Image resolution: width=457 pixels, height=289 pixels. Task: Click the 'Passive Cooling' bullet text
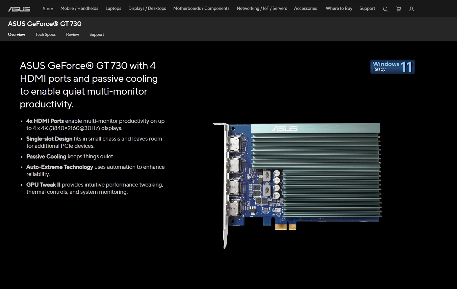pyautogui.click(x=70, y=157)
